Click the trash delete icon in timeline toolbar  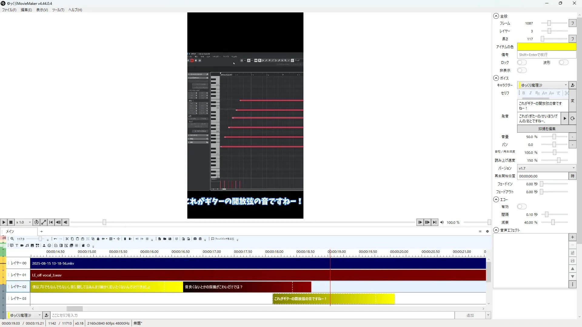(x=125, y=239)
